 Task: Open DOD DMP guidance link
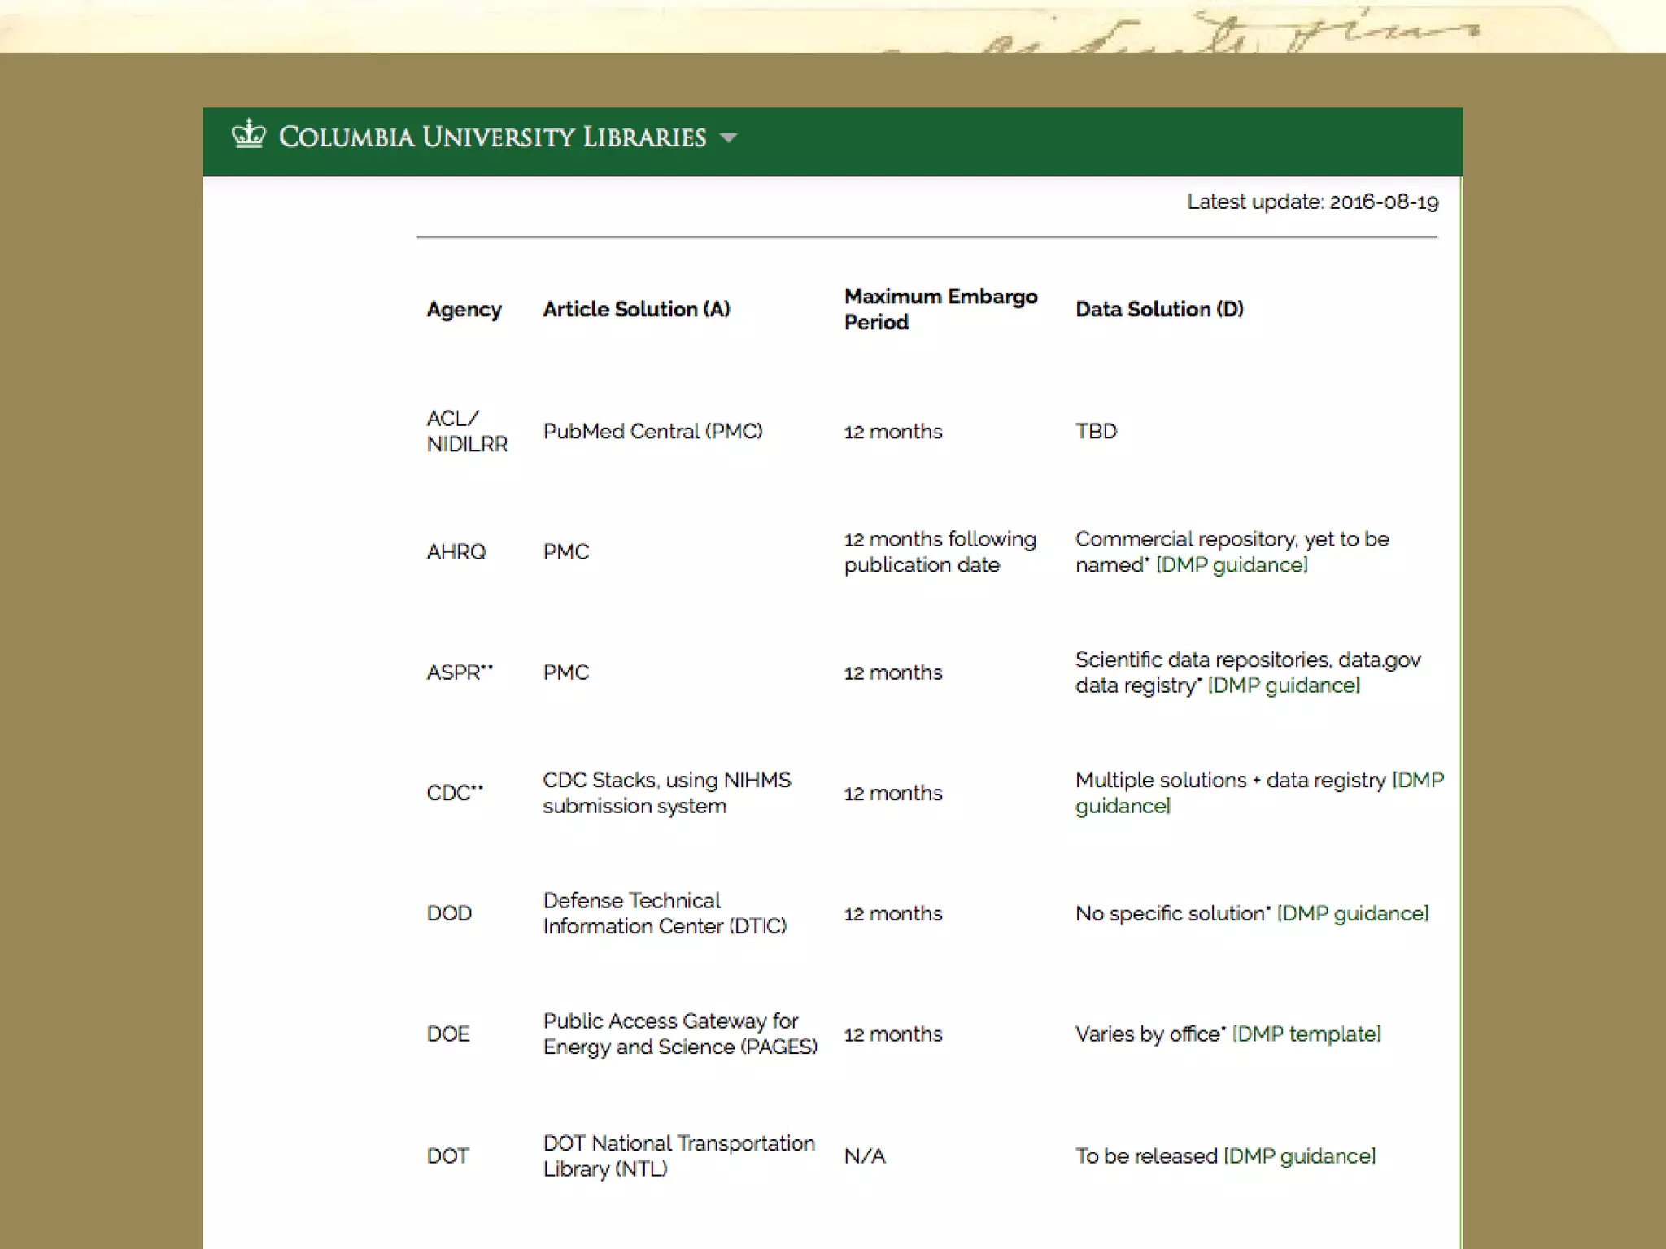(1352, 913)
